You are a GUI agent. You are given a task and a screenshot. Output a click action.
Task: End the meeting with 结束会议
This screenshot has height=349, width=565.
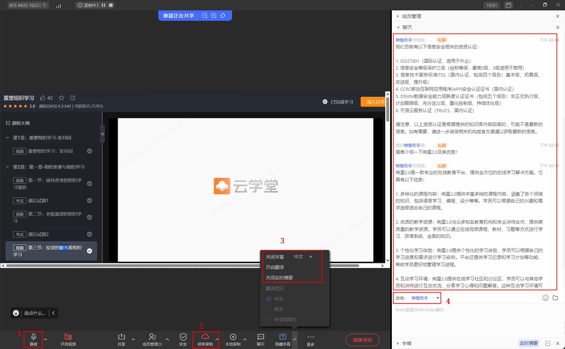[362, 340]
